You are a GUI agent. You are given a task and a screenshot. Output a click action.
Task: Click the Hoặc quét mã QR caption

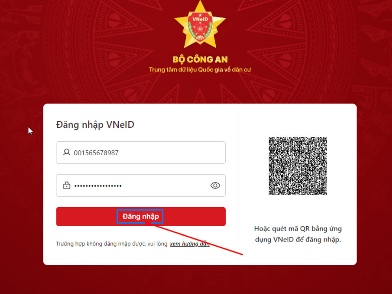tap(298, 234)
